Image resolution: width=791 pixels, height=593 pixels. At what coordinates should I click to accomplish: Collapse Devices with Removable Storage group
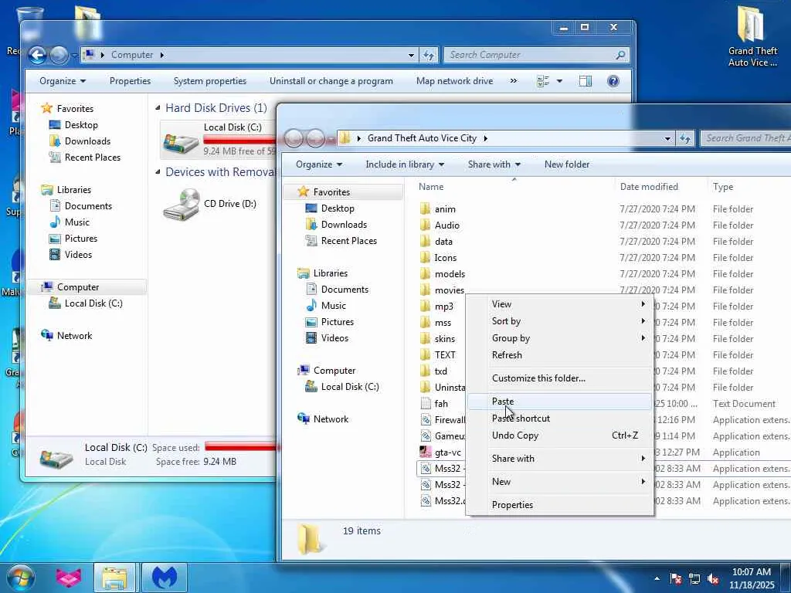tap(158, 172)
